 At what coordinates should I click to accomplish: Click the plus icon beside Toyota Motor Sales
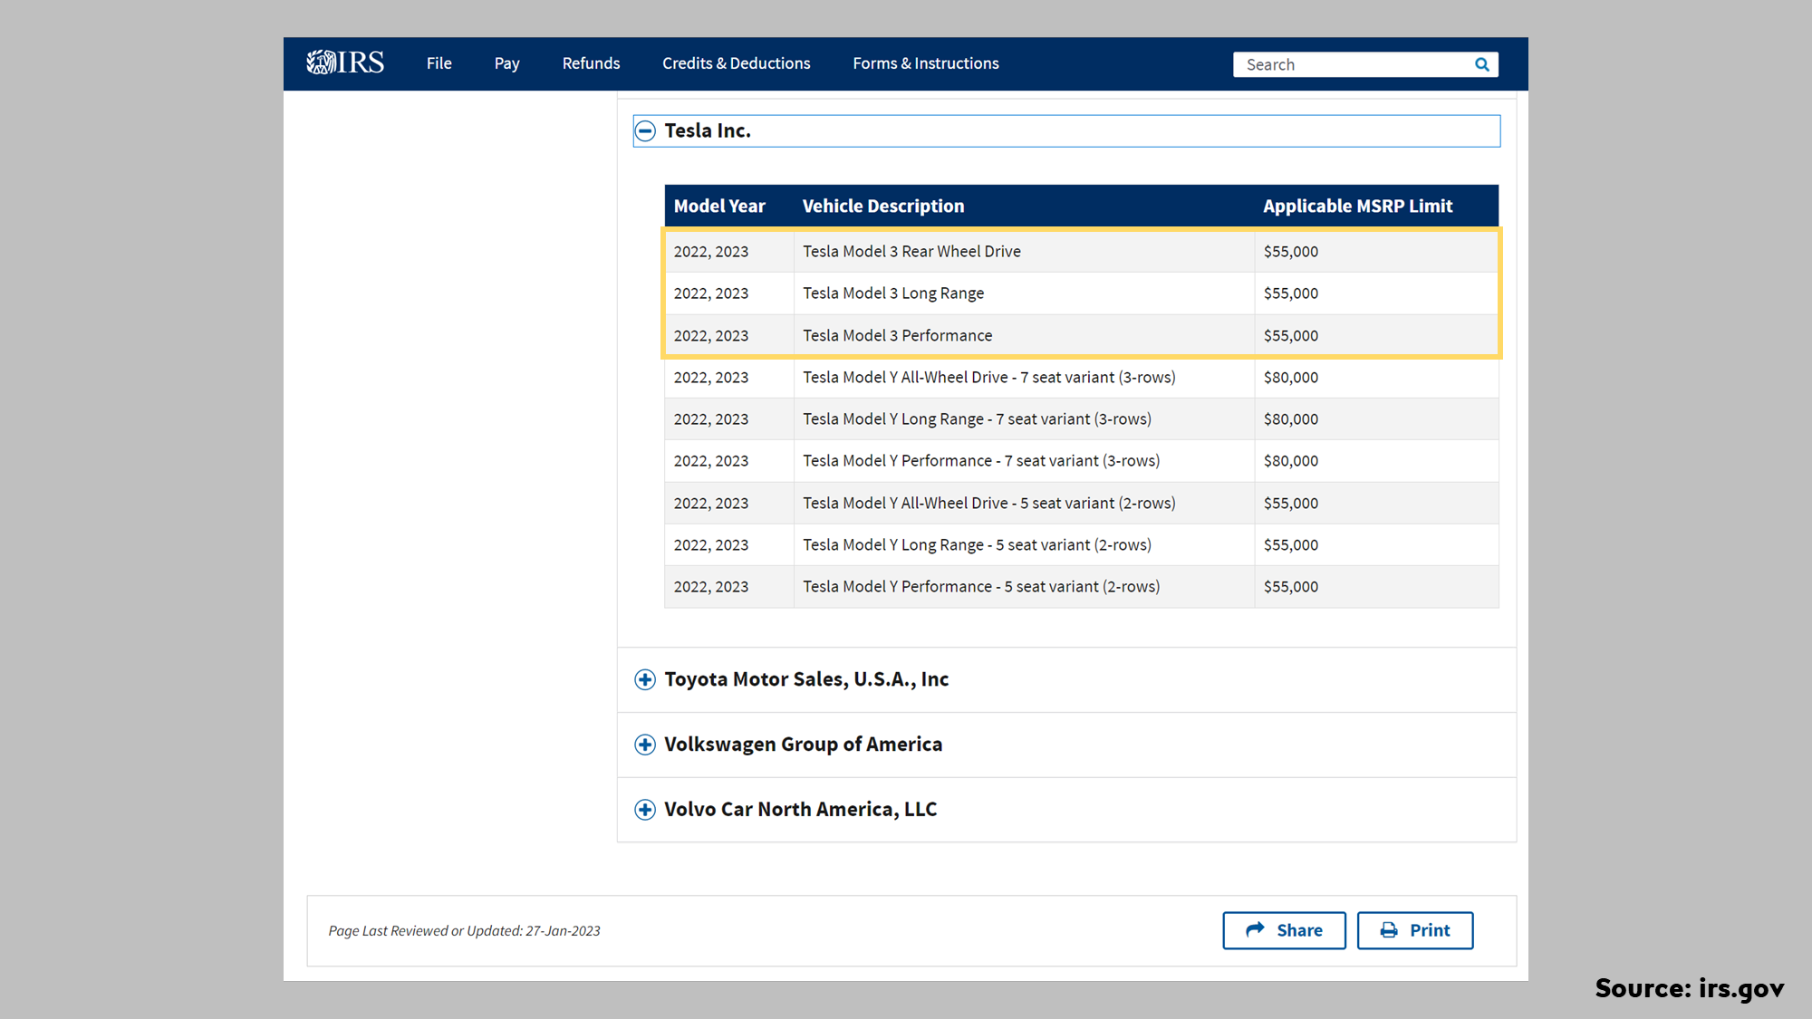pyautogui.click(x=645, y=679)
